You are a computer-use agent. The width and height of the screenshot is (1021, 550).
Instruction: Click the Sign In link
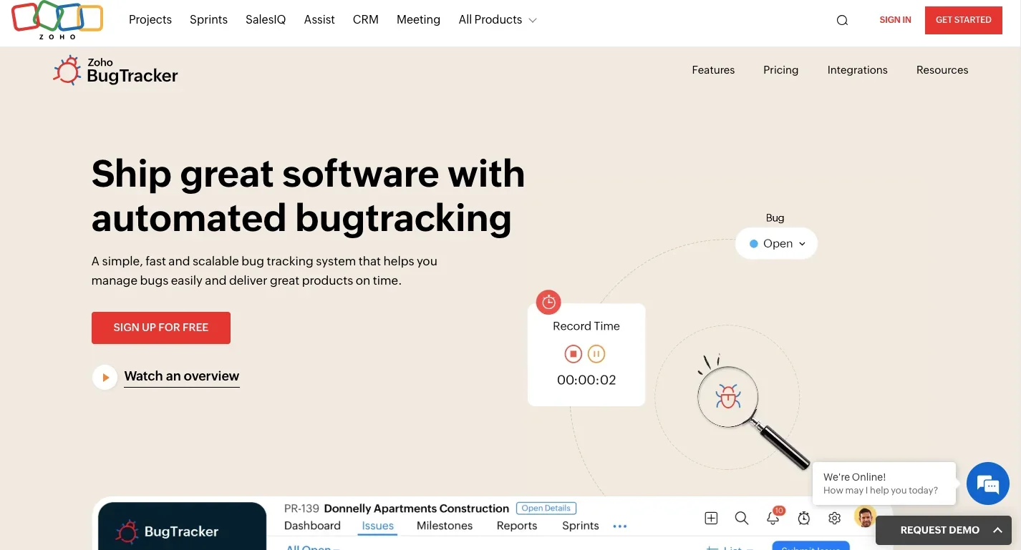(x=895, y=20)
